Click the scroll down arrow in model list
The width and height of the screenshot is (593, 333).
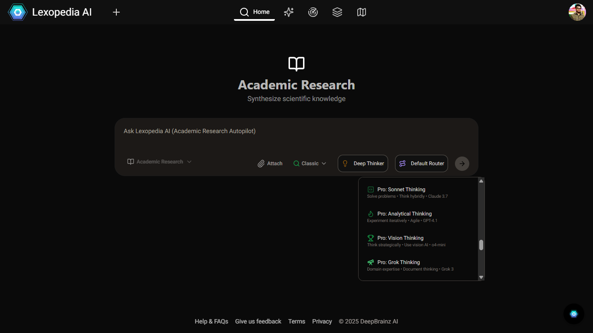tap(481, 277)
